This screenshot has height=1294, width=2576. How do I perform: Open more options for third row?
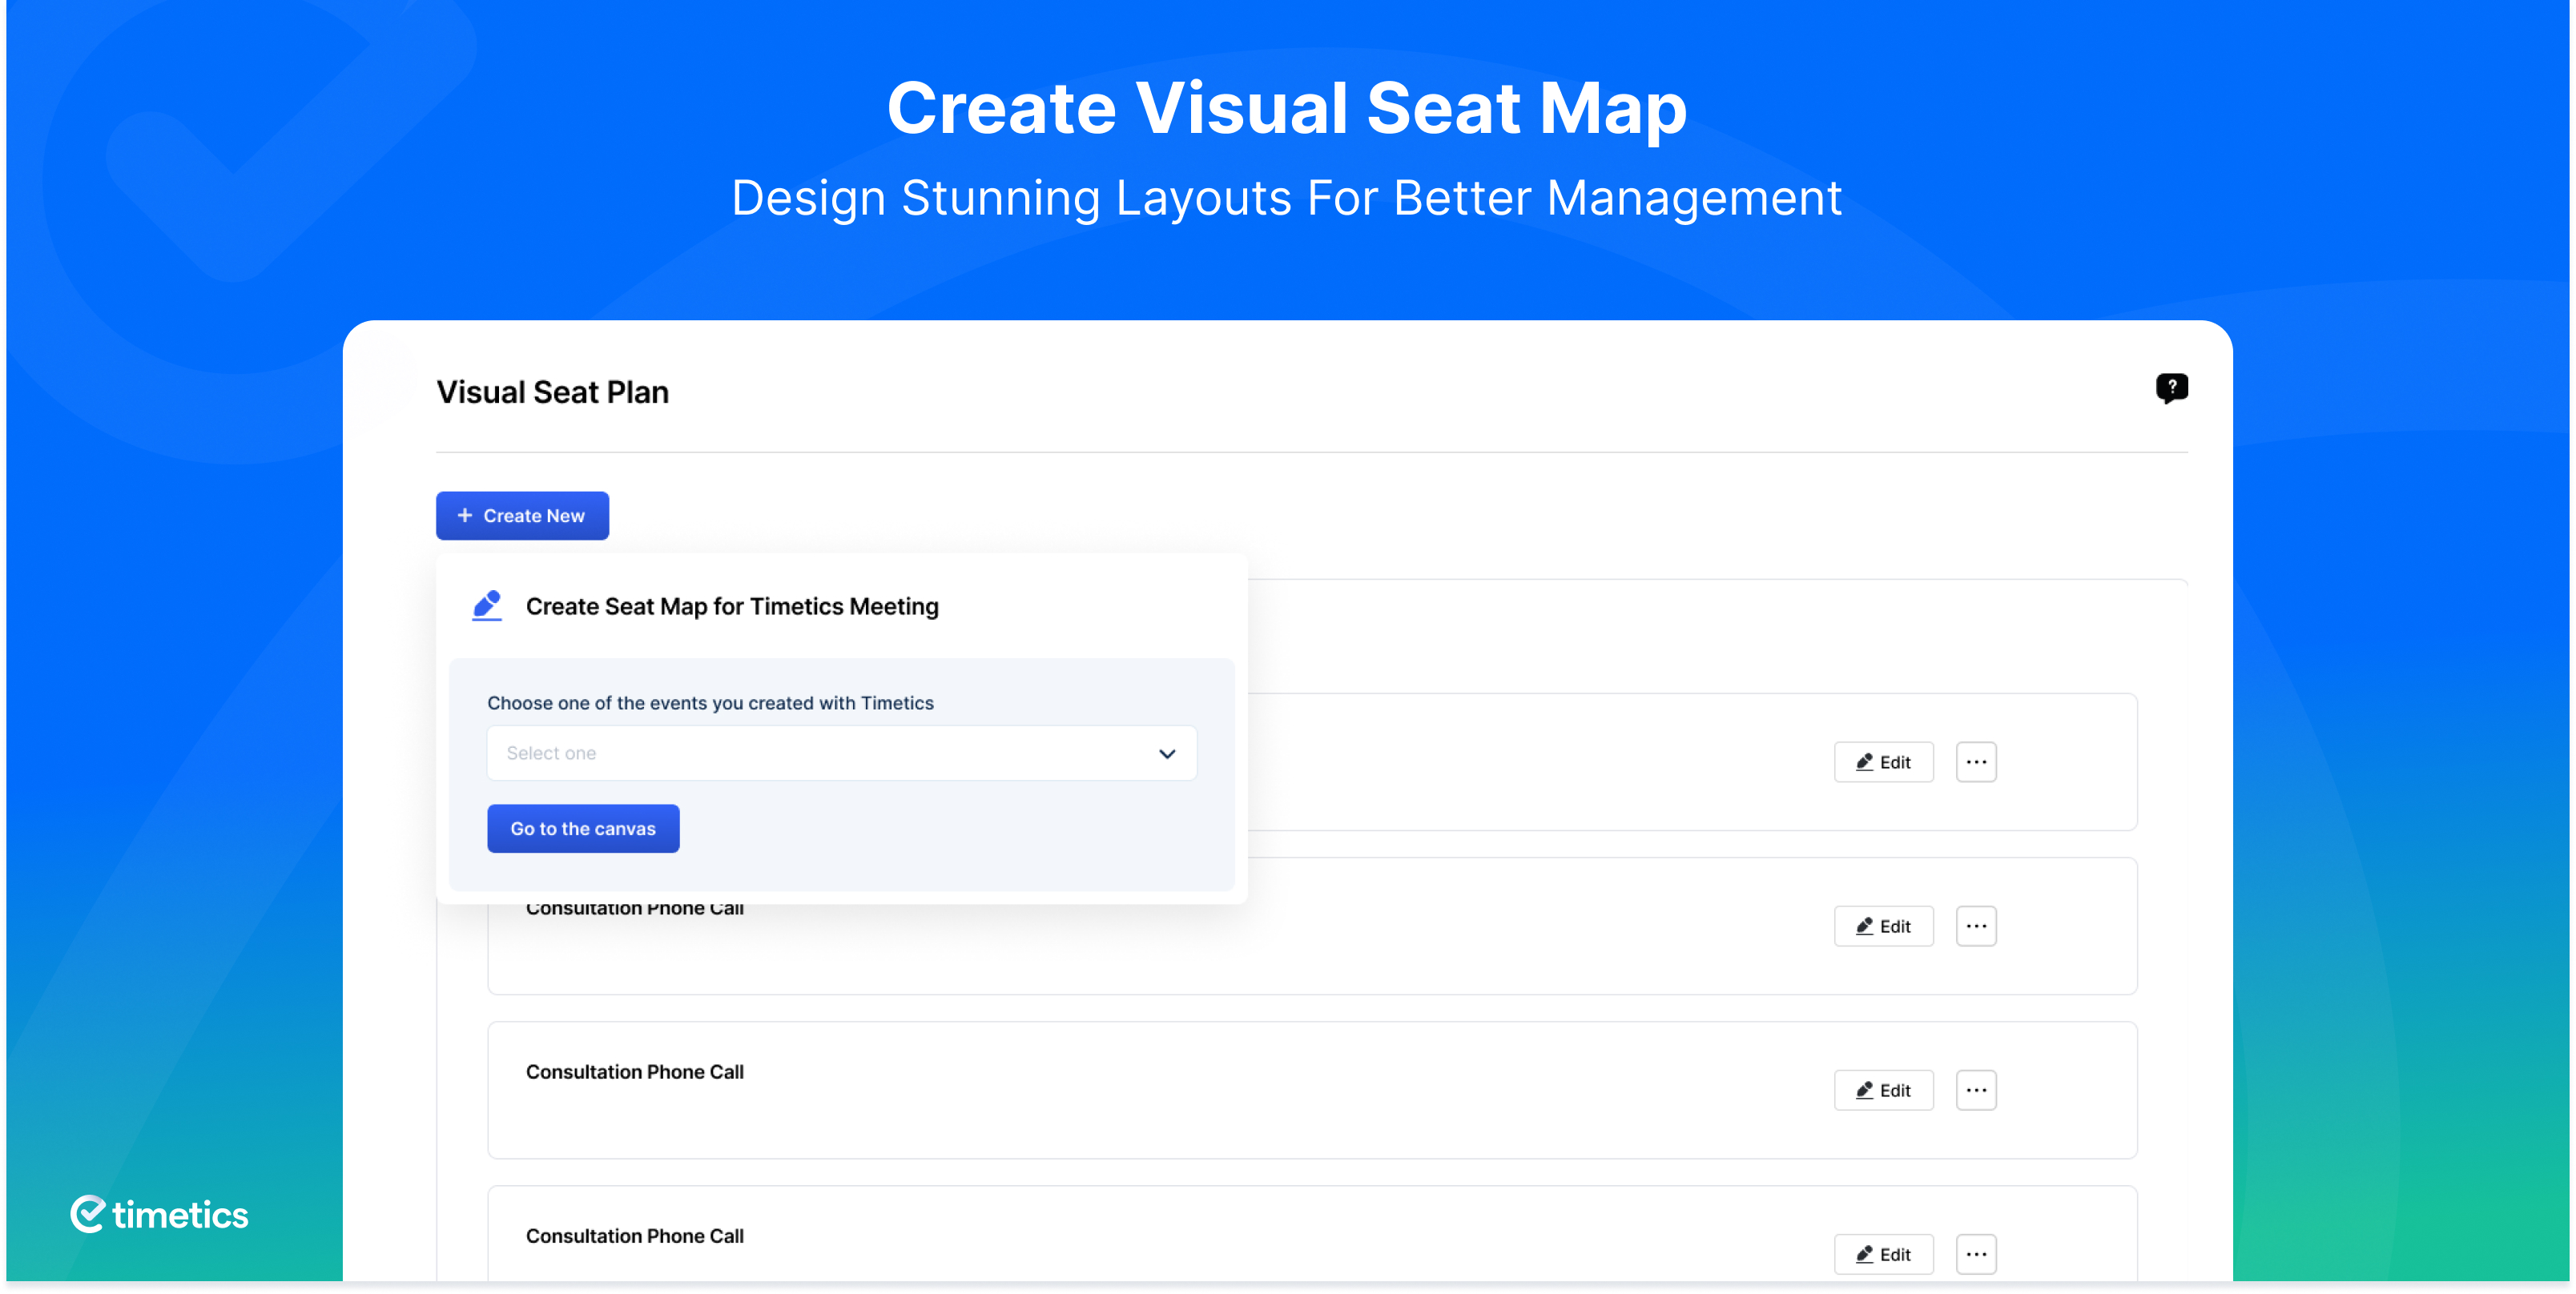(x=1976, y=1090)
